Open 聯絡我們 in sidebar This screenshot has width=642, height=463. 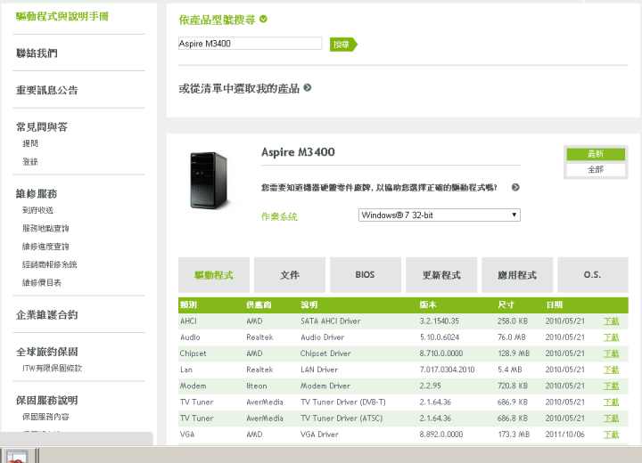coord(37,53)
